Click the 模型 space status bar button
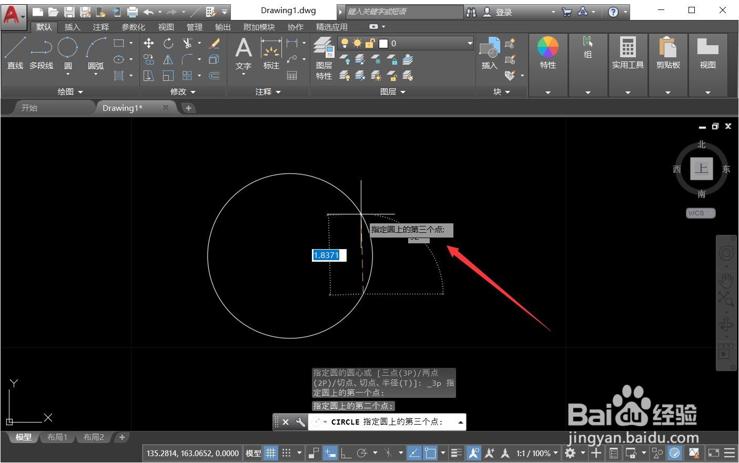 point(253,453)
